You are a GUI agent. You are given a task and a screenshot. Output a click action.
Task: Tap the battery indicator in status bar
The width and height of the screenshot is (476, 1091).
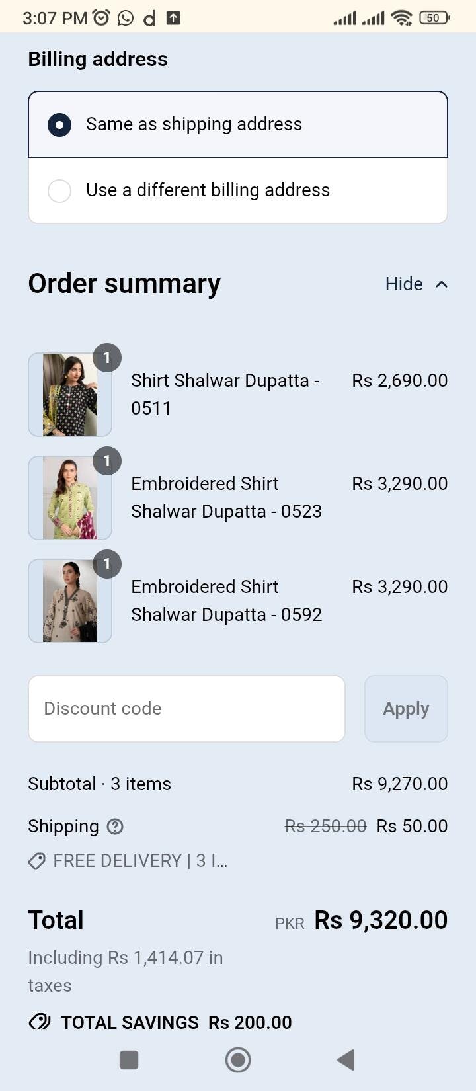[x=434, y=18]
